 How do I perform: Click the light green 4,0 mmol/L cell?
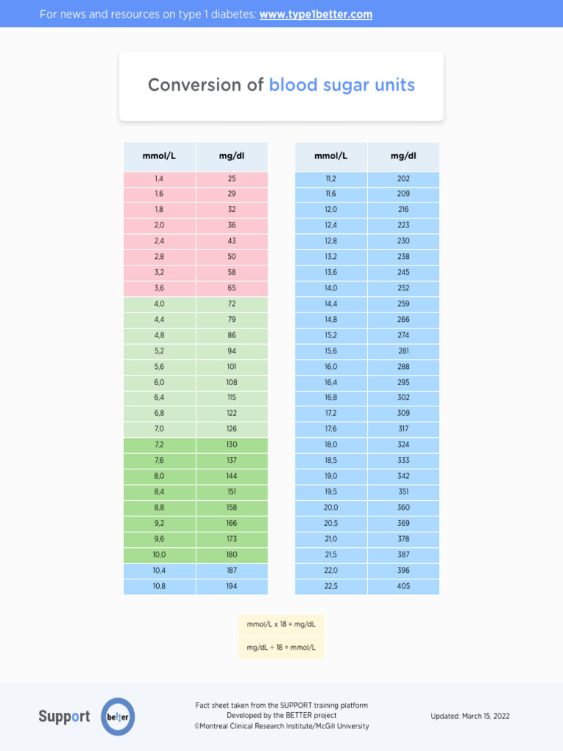coord(159,304)
